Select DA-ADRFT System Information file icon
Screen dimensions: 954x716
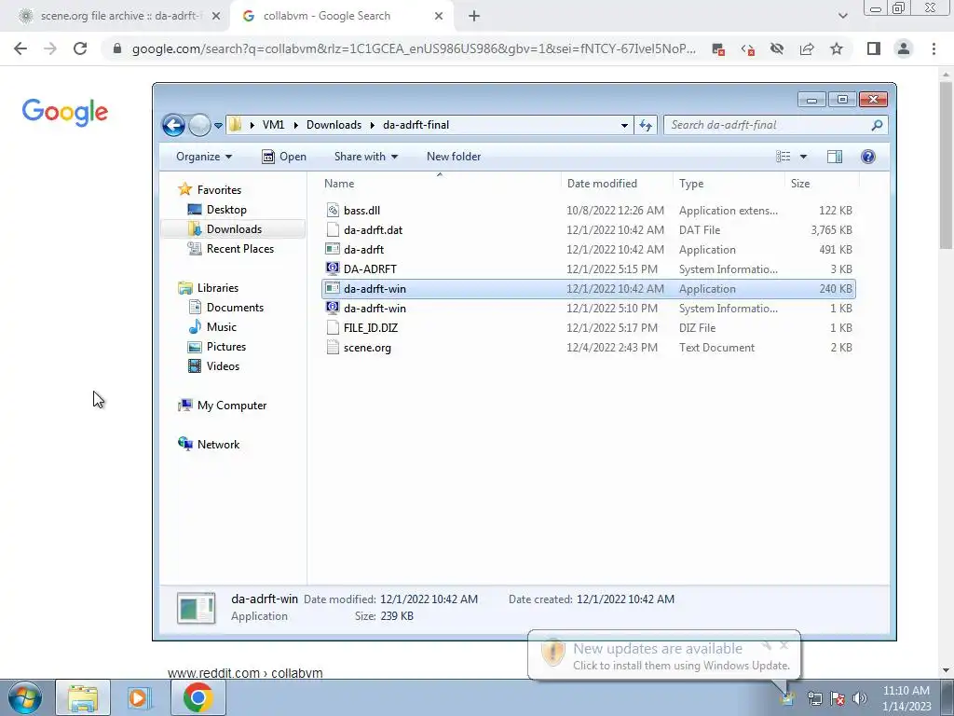click(333, 268)
